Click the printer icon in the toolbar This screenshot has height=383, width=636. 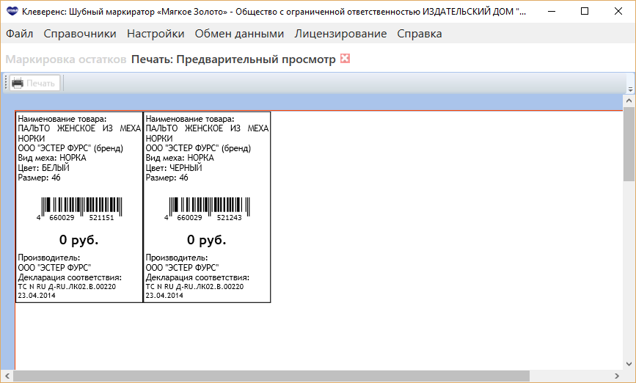tap(18, 83)
